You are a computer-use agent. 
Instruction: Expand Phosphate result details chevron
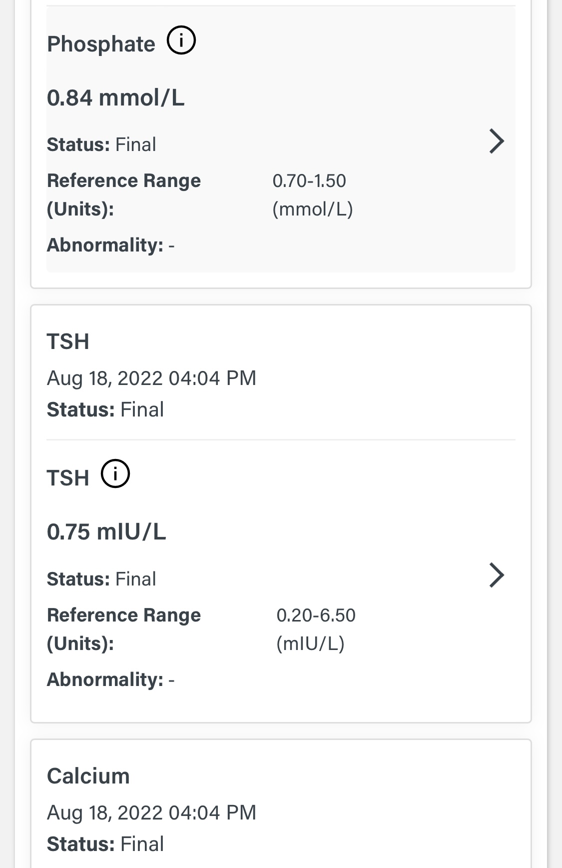coord(496,141)
